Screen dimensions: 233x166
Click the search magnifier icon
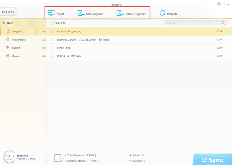point(223,23)
